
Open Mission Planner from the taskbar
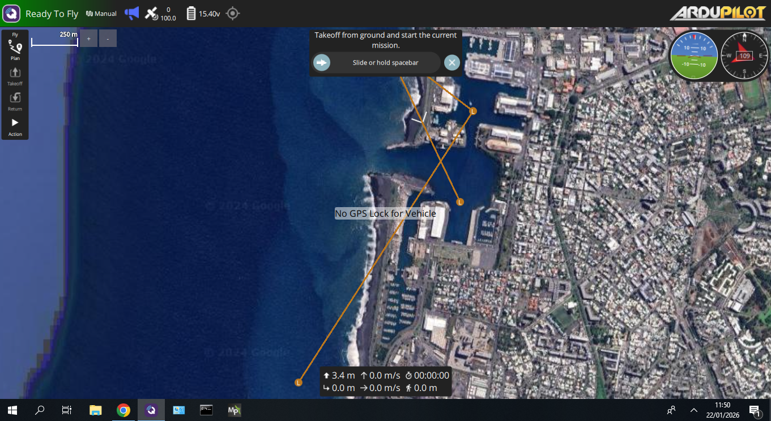point(234,410)
